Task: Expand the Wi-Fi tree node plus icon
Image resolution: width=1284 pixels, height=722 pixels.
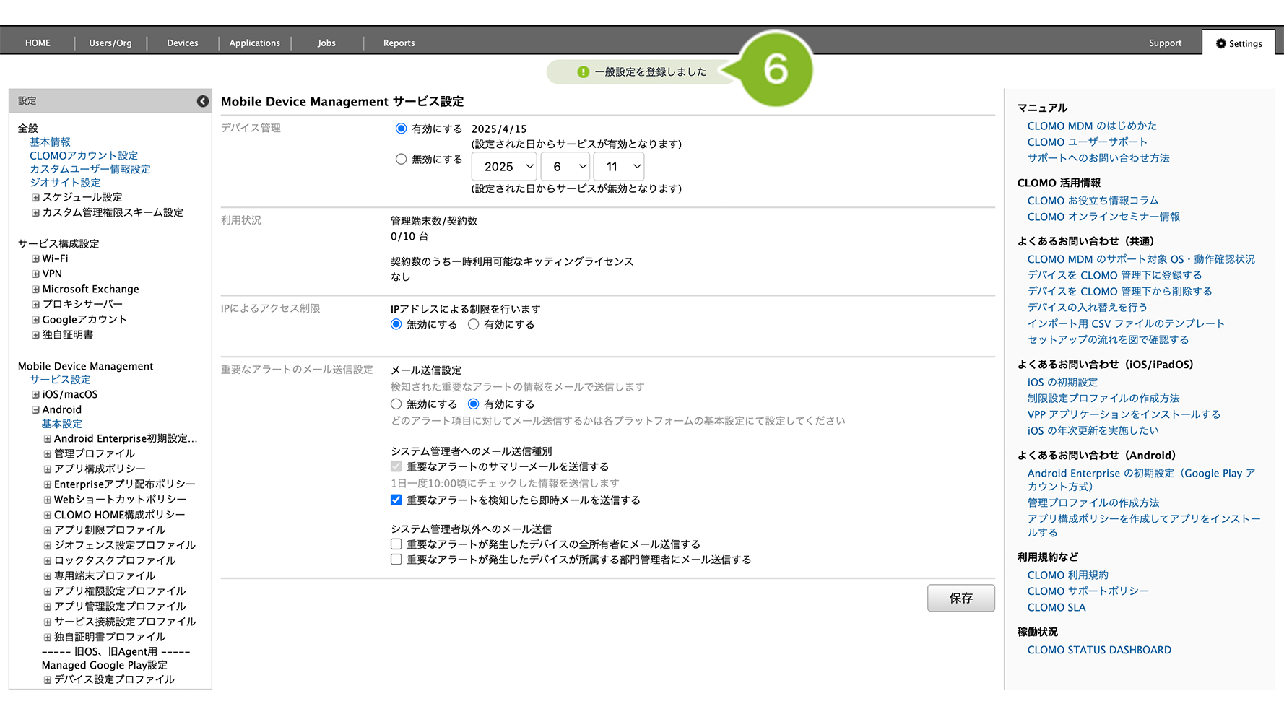Action: pos(35,258)
